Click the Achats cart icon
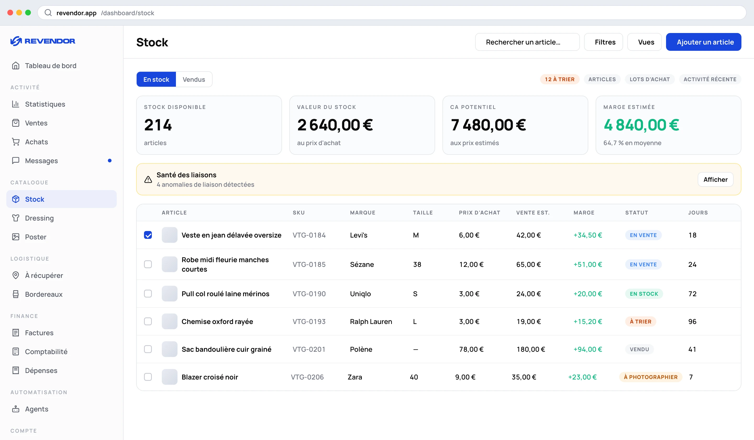 15,142
